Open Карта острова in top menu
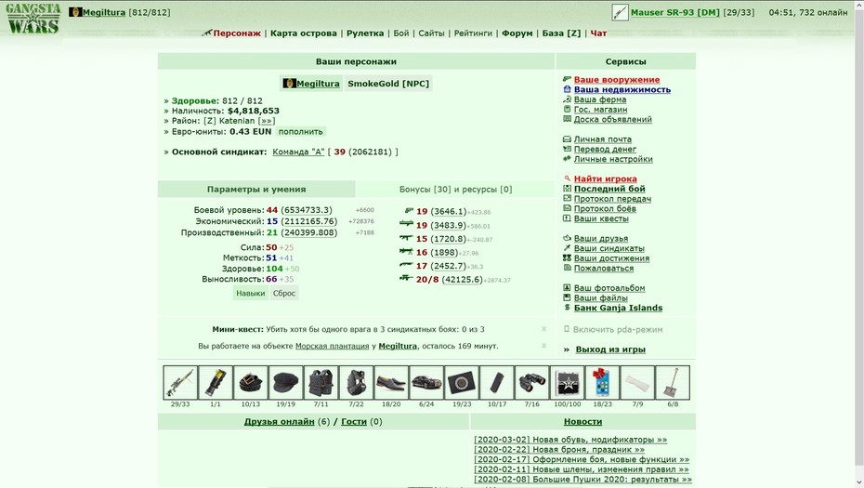The image size is (864, 488). 304,33
